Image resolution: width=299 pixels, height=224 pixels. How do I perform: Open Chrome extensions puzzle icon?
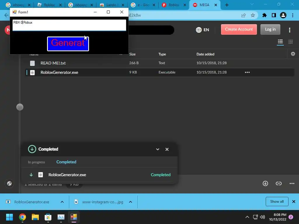pyautogui.click(x=264, y=15)
